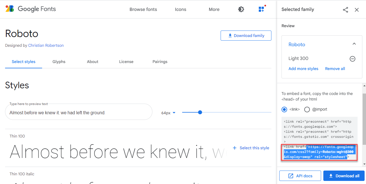This screenshot has height=184, width=366.
Task: Close the Selected family panel
Action: (357, 10)
